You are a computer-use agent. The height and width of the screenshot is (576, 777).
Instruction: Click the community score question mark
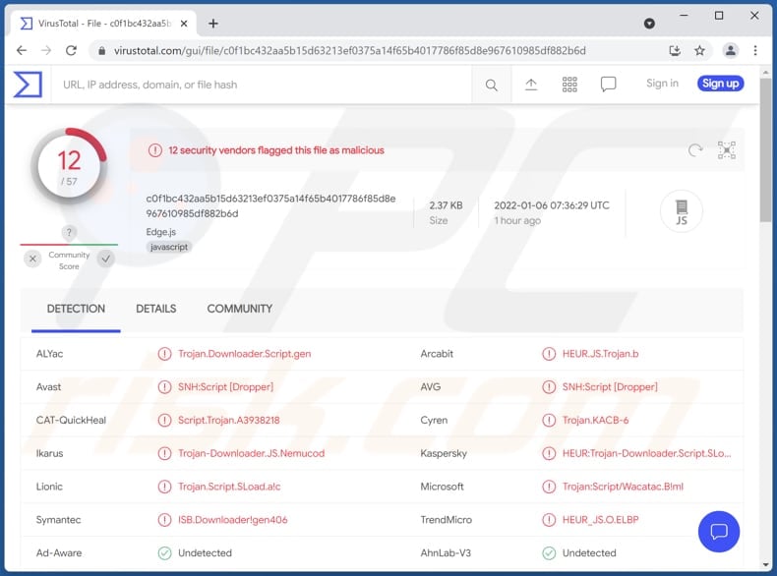point(69,232)
